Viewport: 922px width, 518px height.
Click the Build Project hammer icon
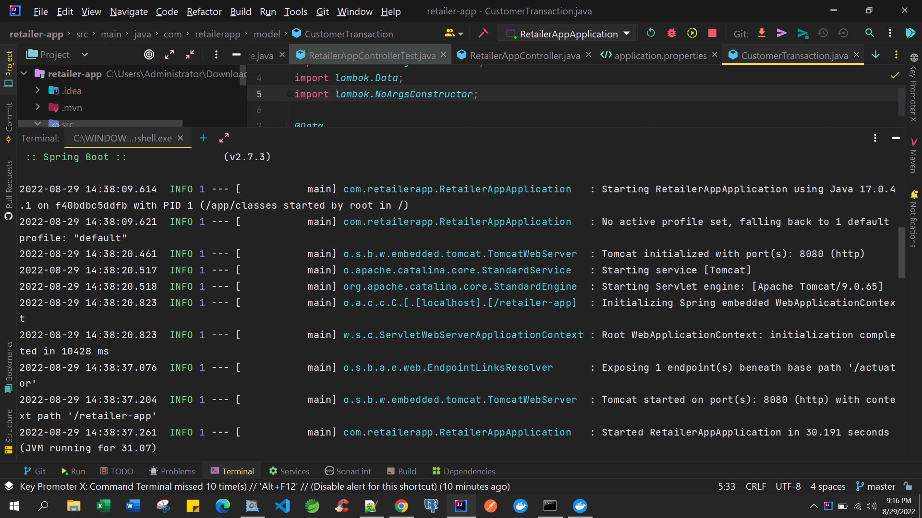coord(483,33)
